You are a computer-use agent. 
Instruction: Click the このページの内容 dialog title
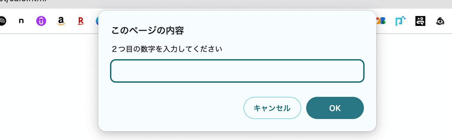pyautogui.click(x=147, y=31)
